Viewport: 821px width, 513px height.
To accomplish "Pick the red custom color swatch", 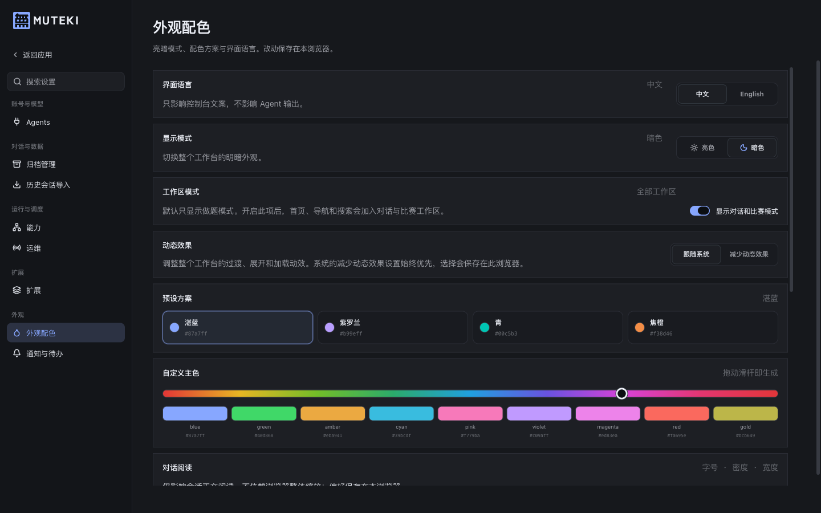I will pyautogui.click(x=677, y=413).
